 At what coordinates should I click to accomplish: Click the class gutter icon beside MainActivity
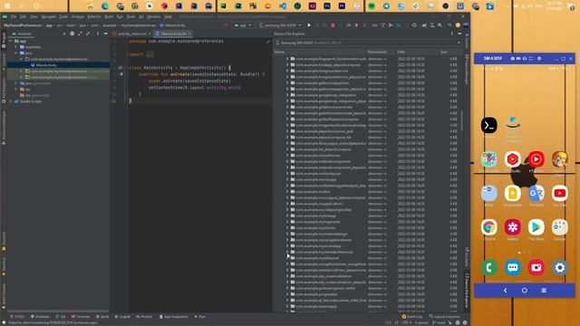[121, 68]
